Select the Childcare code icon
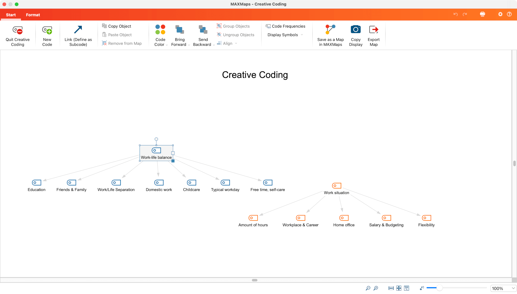517x294 pixels. [192, 183]
